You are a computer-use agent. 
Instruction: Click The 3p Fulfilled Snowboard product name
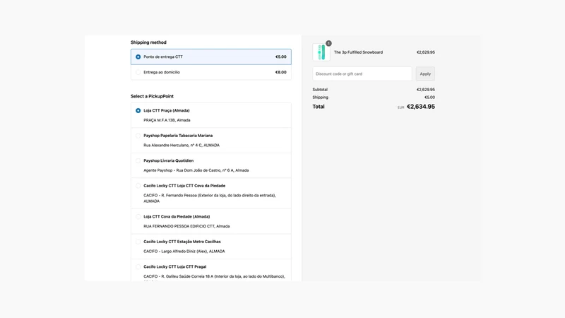coord(358,52)
